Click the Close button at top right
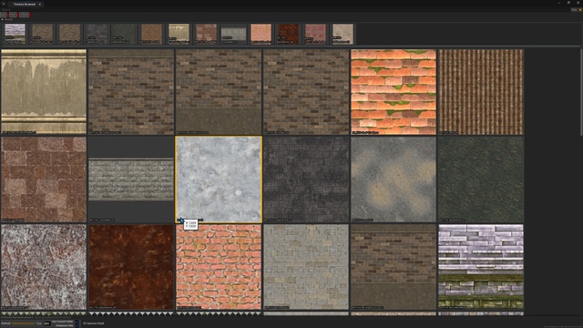 (x=574, y=10)
